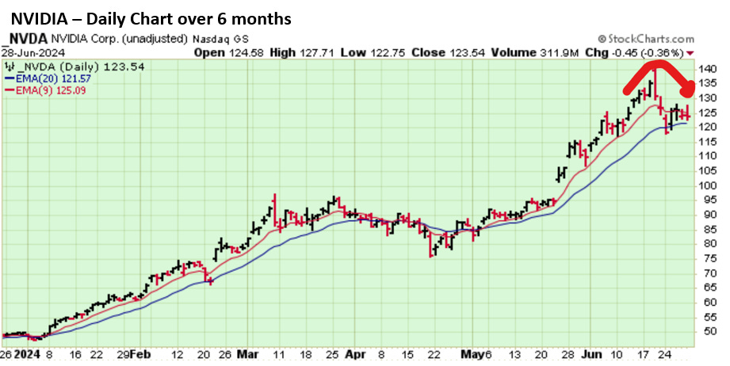The height and width of the screenshot is (366, 730).
Task: Click the "_NVDA (Daily) 123.54" legend entry
Action: [x=80, y=67]
